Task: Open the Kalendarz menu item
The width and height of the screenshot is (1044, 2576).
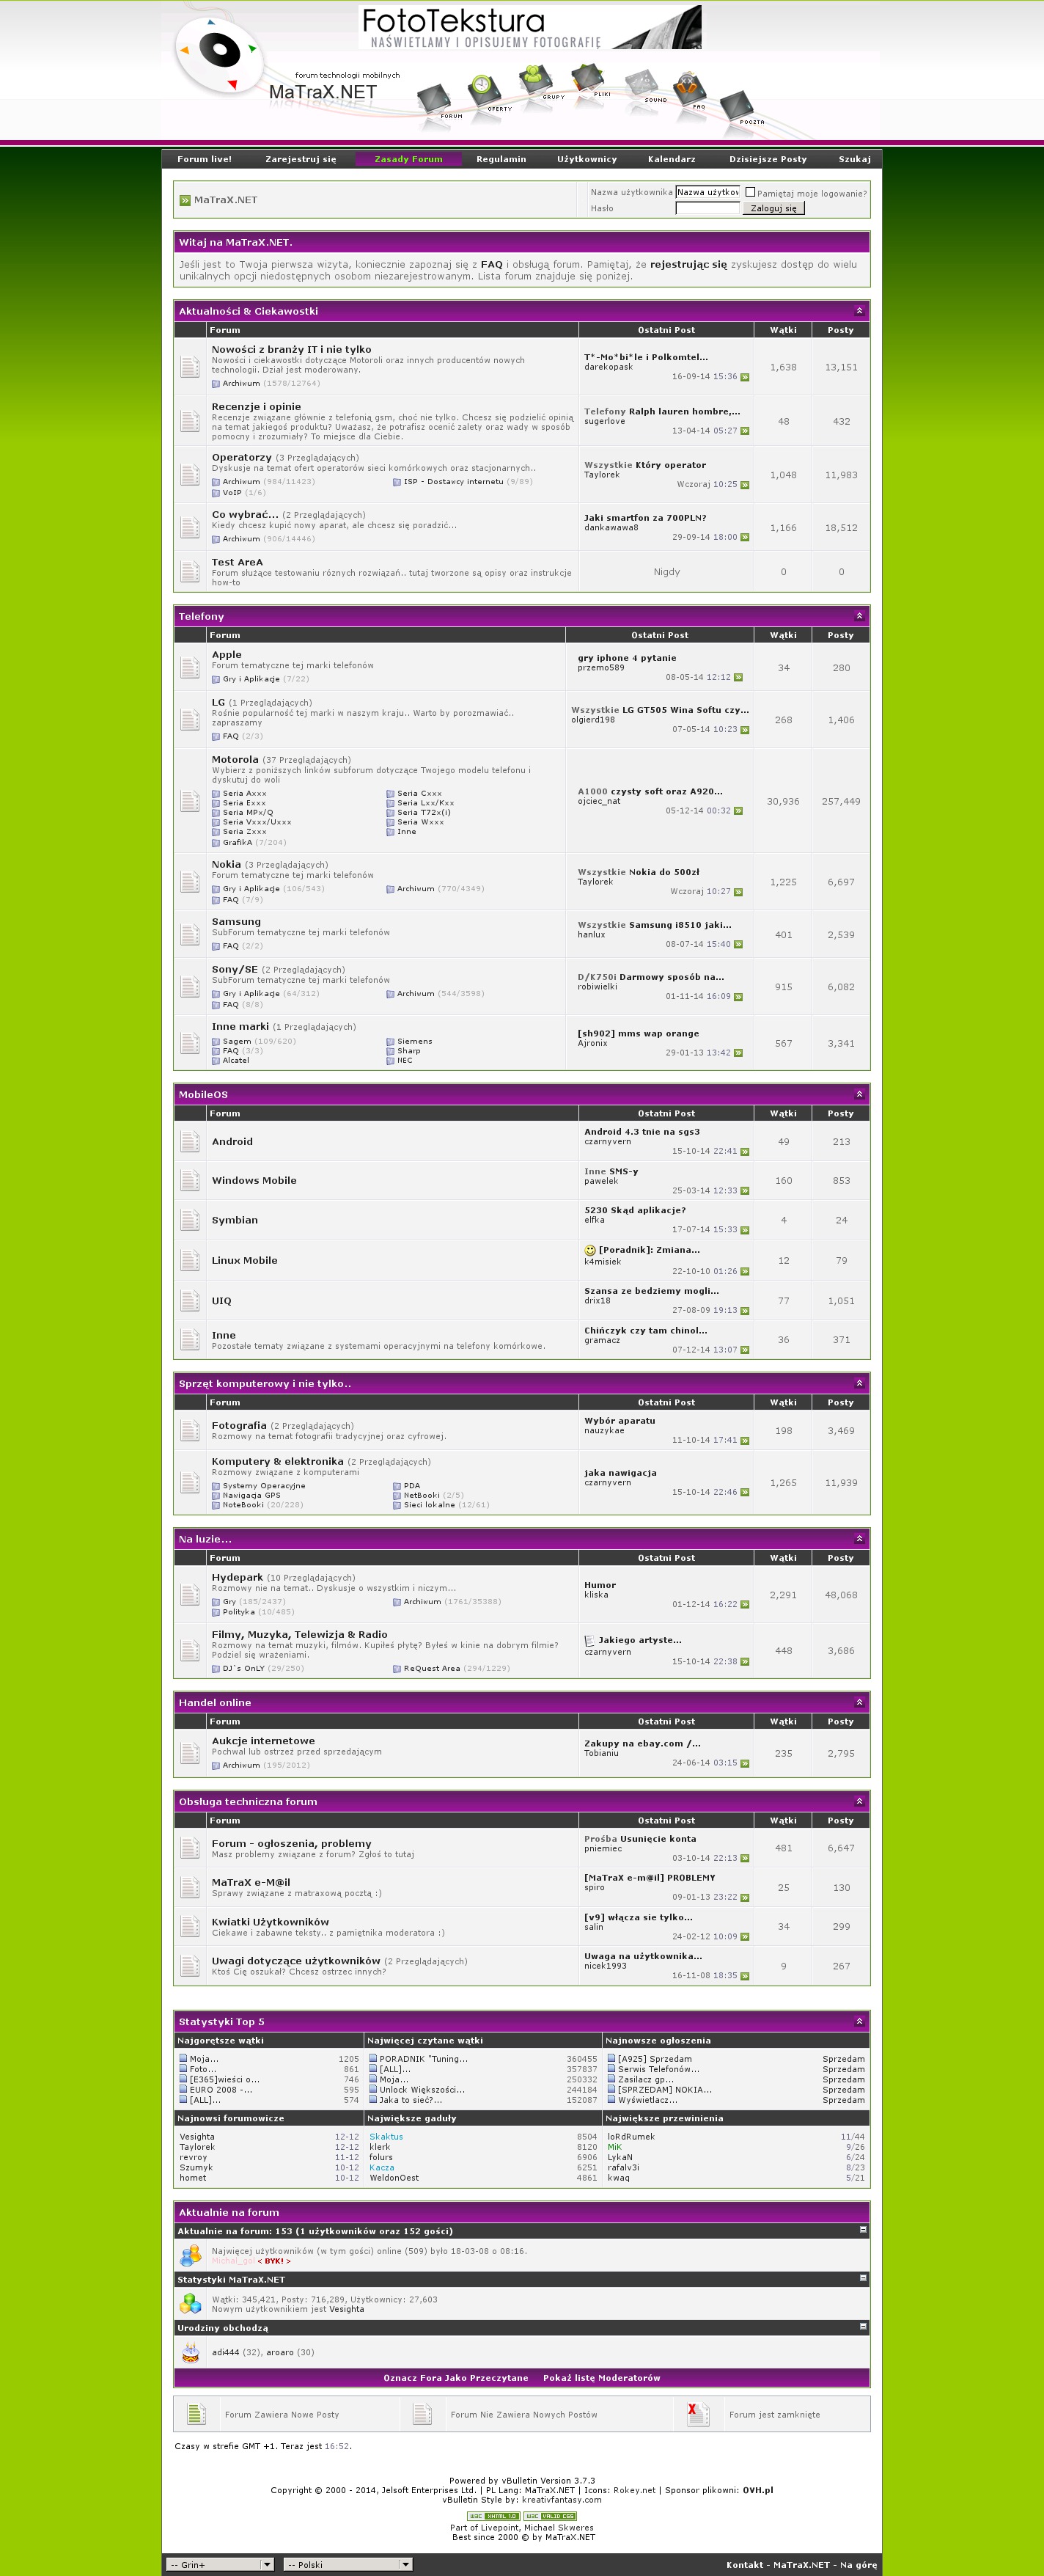Action: (x=671, y=159)
